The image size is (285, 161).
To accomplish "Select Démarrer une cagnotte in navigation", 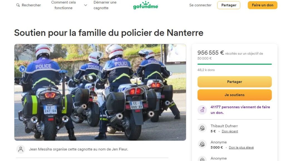I will coord(105,5).
